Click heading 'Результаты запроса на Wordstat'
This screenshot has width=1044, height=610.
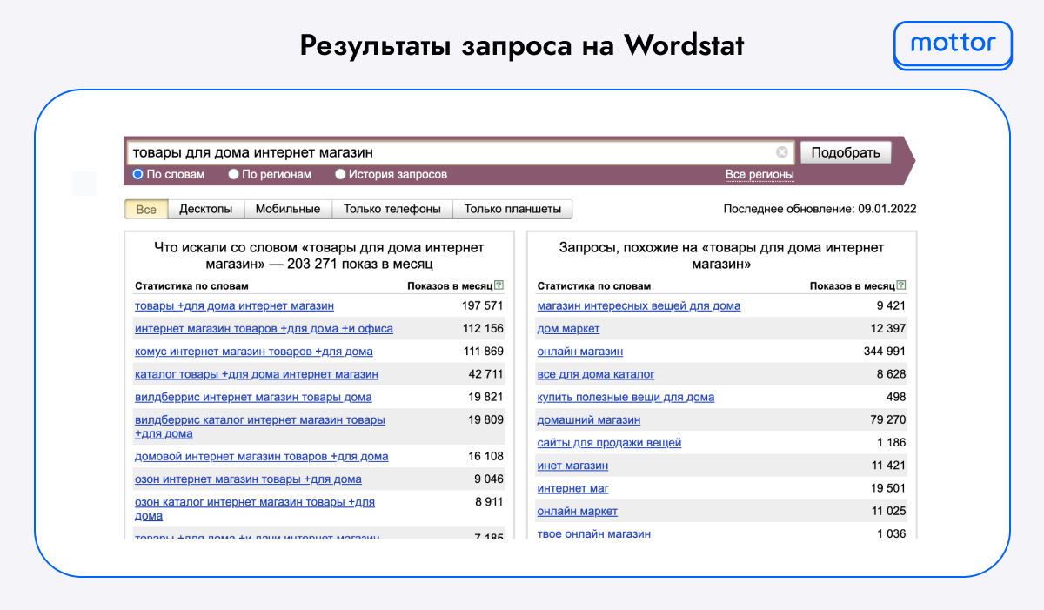point(522,45)
